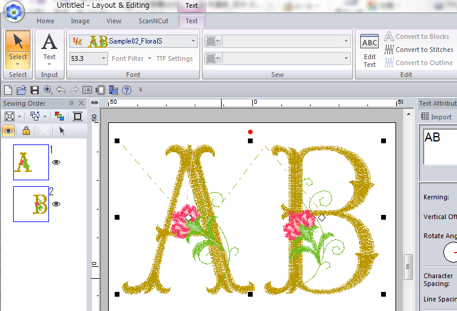Viewport: 457px width, 311px height.
Task: Click the color blocks icon in Sewing Order
Action: point(59,116)
